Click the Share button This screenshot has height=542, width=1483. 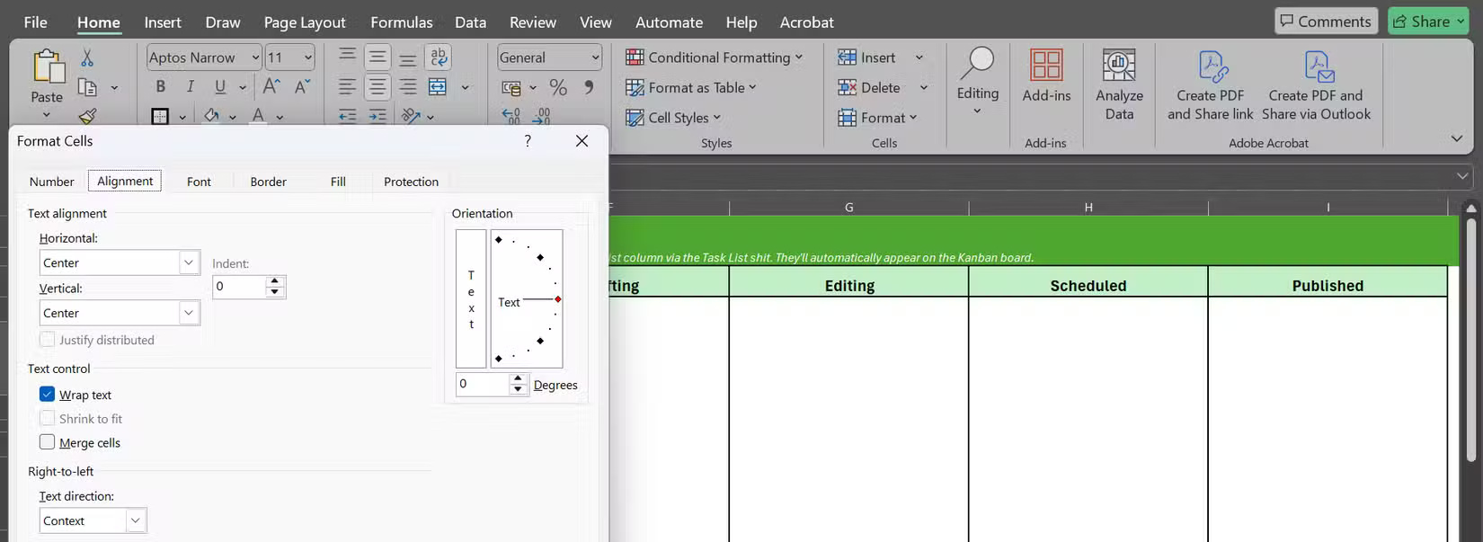coord(1426,22)
